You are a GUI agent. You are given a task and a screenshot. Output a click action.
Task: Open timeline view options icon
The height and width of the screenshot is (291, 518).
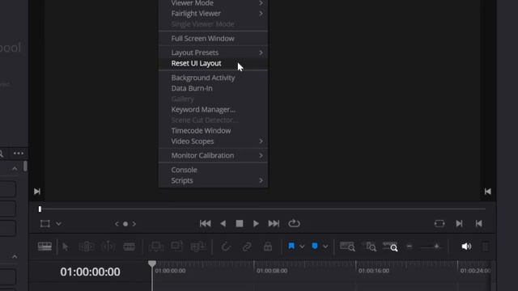point(45,247)
